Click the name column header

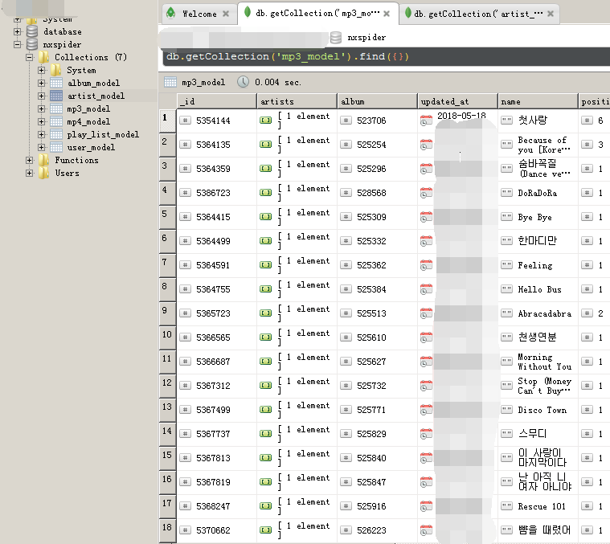pos(538,101)
